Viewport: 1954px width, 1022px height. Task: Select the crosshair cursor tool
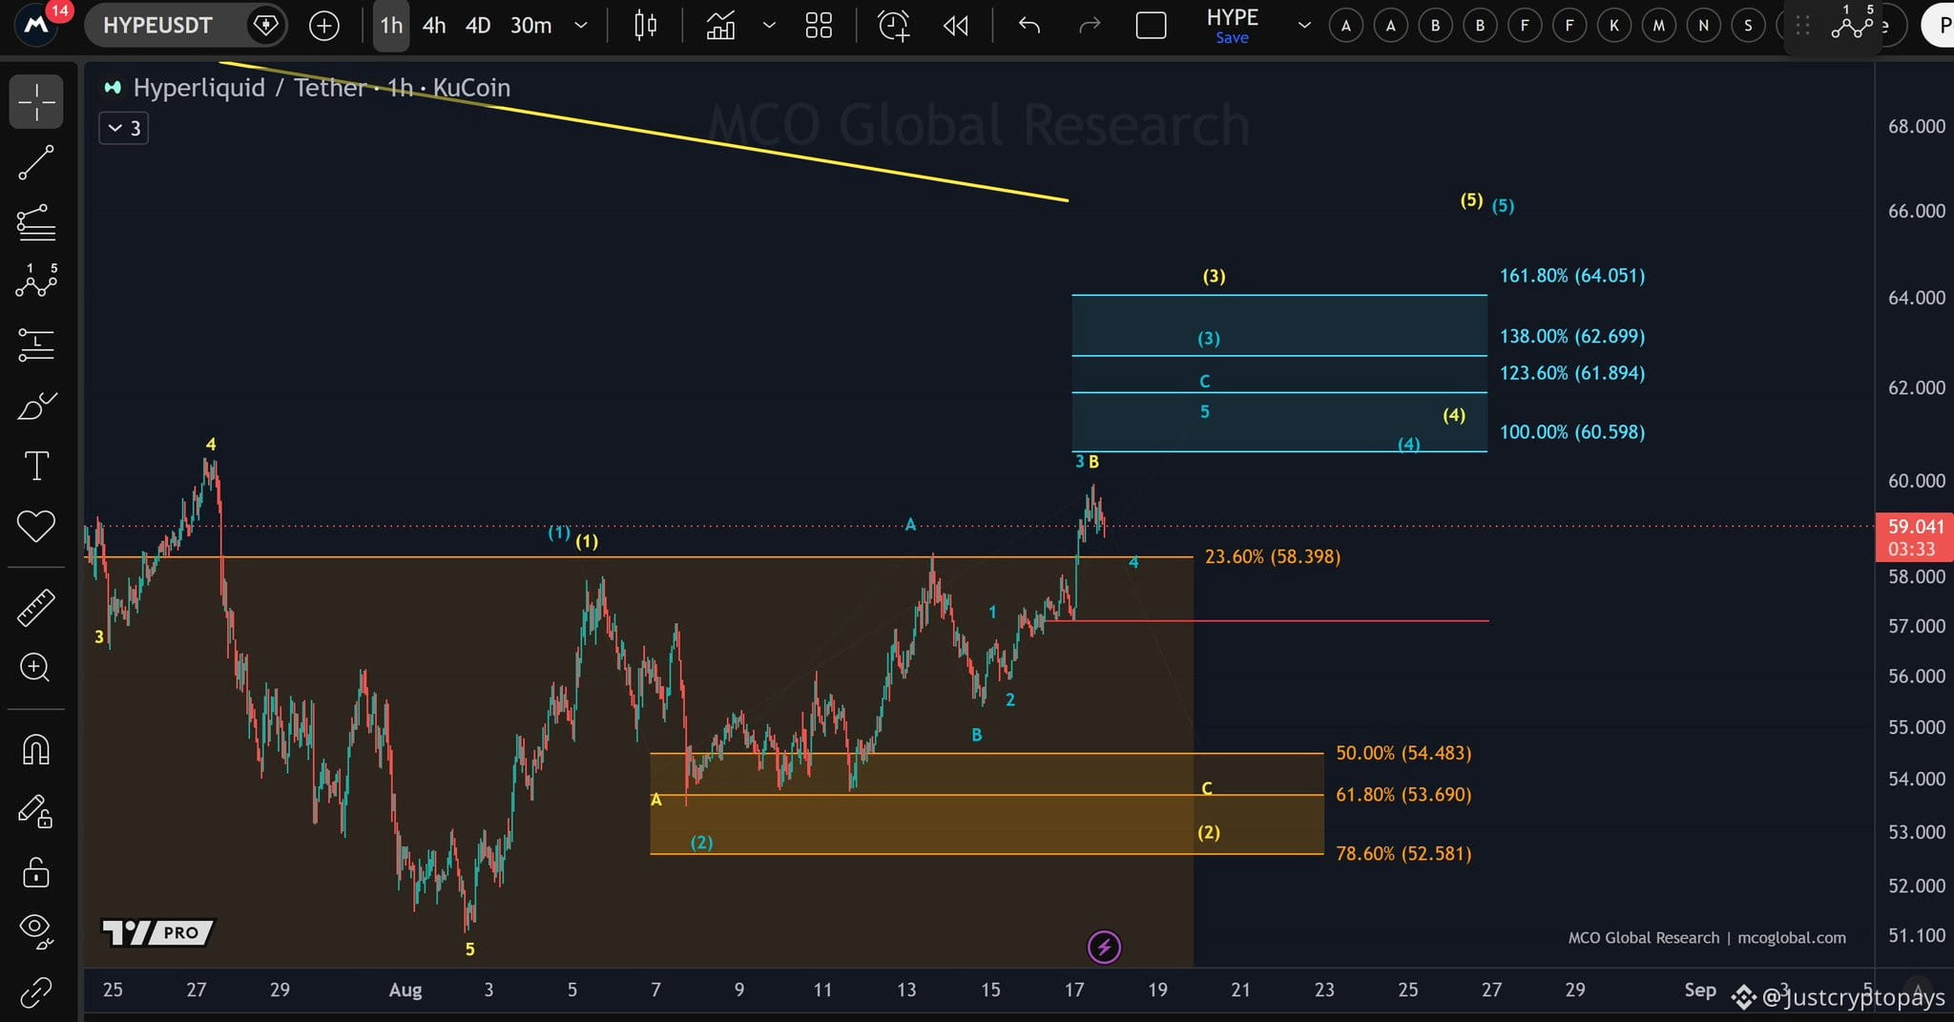click(x=36, y=102)
